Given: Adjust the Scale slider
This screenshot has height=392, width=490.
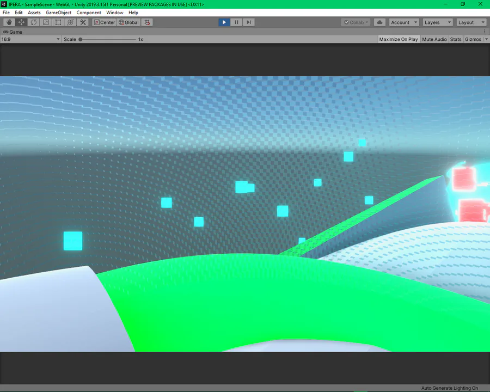Looking at the screenshot, I should pos(108,39).
